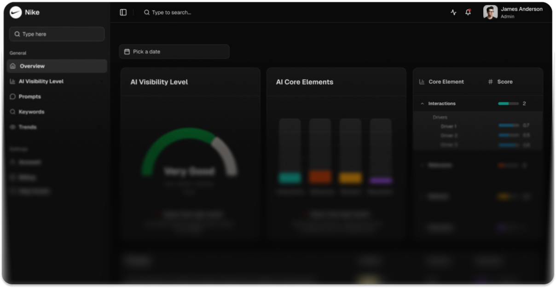This screenshot has height=288, width=556.
Task: Open the activity pulse icon
Action: pos(453,12)
